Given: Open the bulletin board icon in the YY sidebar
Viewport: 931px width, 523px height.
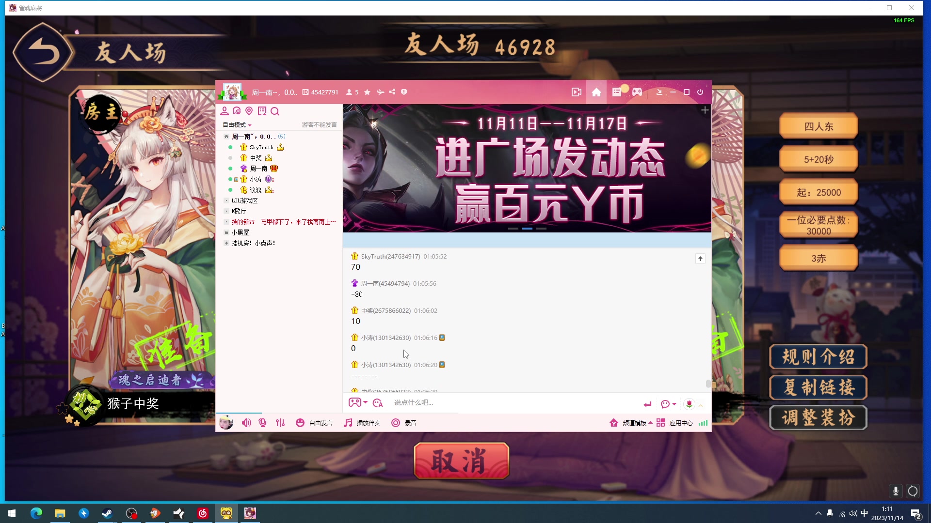Looking at the screenshot, I should tap(262, 111).
